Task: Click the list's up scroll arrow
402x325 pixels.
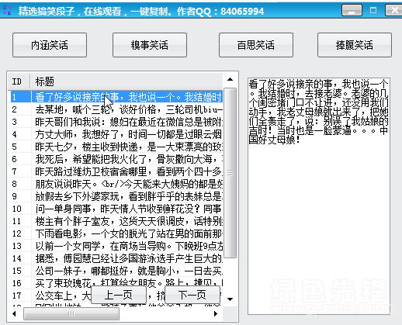Action: pos(230,80)
